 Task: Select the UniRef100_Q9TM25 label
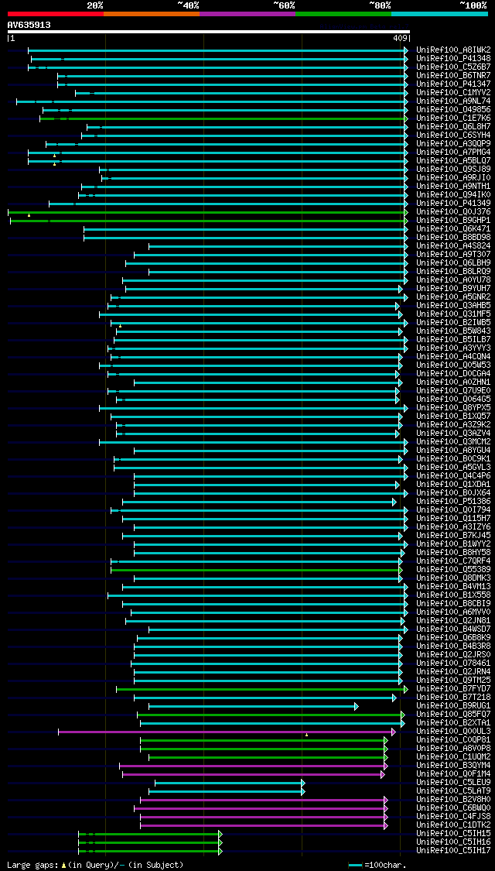(453, 680)
